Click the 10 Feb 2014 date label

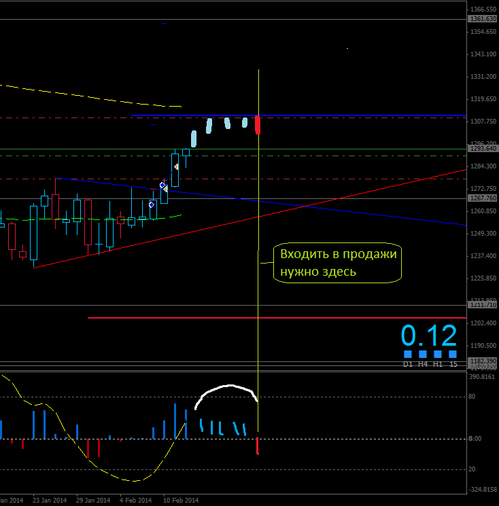(x=181, y=500)
